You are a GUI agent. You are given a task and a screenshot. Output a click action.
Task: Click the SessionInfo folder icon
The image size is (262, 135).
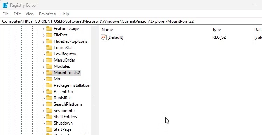coord(49,111)
